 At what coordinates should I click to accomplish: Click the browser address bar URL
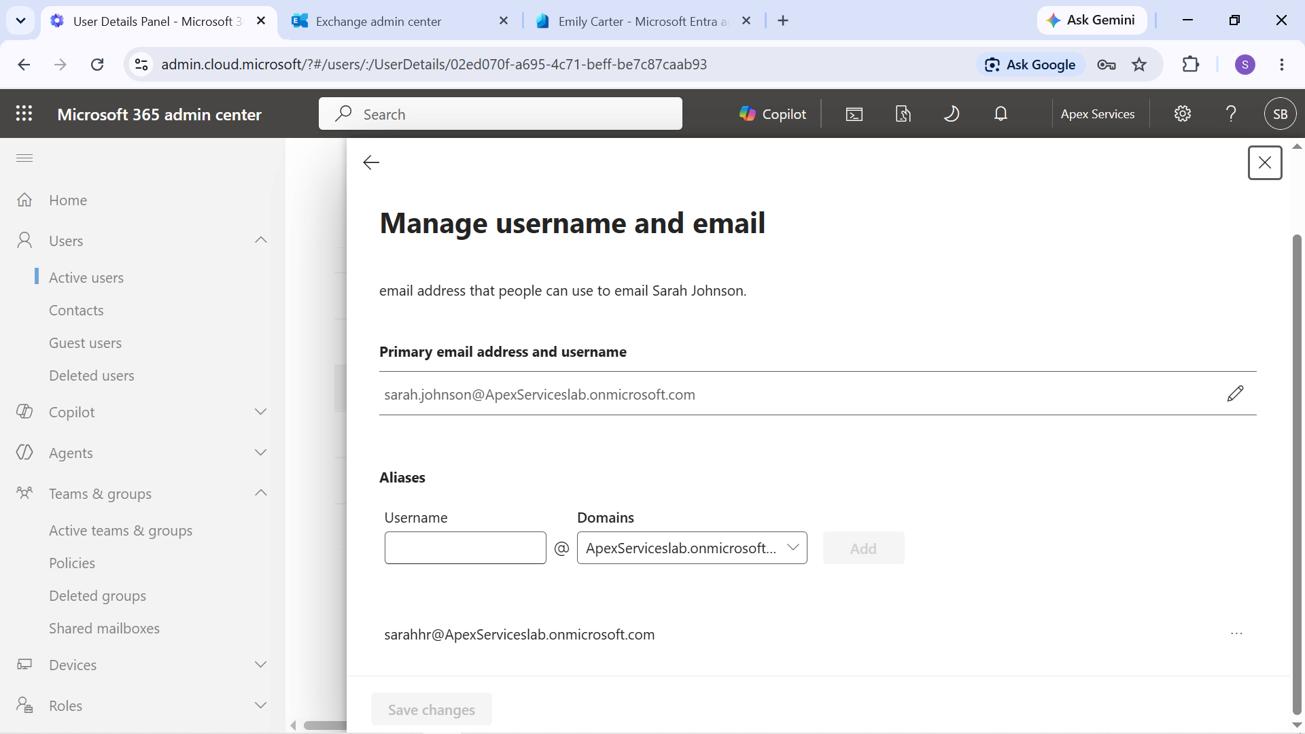tap(434, 65)
